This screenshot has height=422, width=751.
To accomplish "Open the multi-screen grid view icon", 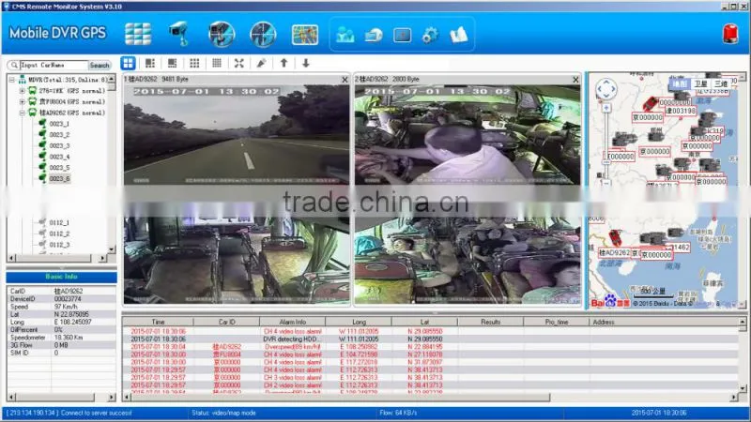I will pos(138,34).
